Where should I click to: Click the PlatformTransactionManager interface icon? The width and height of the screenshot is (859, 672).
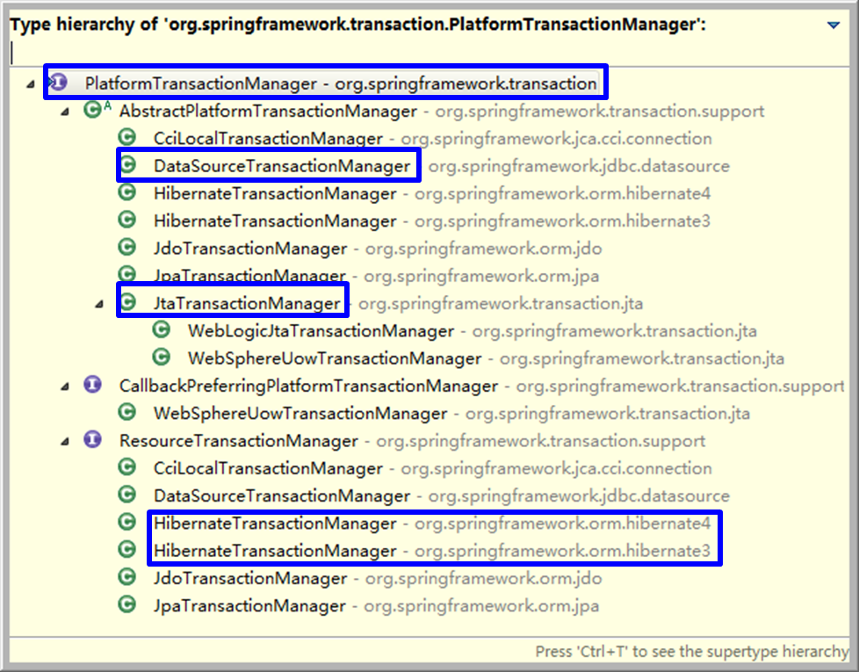[58, 83]
